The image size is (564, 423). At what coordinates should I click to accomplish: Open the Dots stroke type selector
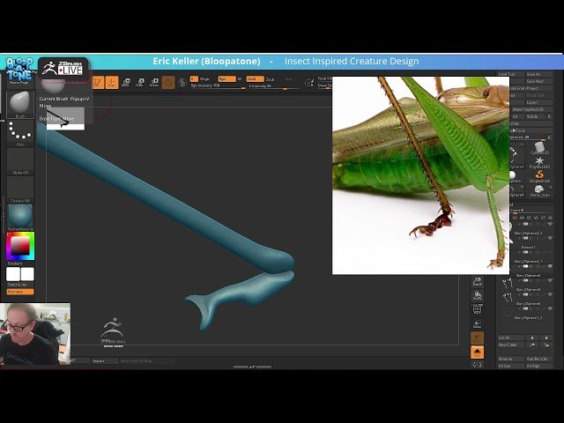(x=20, y=132)
